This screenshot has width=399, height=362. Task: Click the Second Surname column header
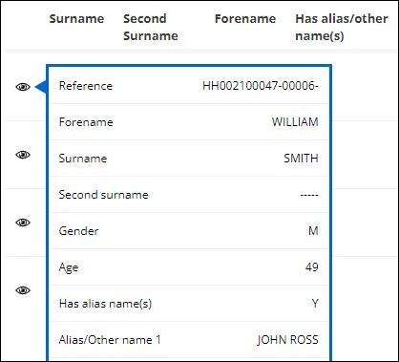(x=151, y=27)
